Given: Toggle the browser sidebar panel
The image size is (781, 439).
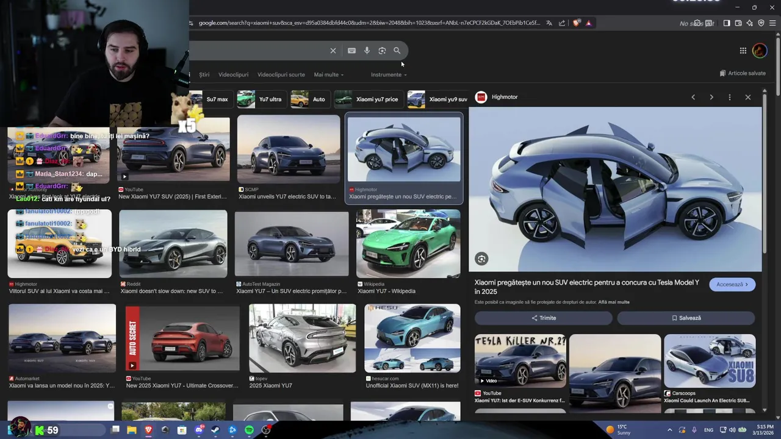Looking at the screenshot, I should (727, 23).
